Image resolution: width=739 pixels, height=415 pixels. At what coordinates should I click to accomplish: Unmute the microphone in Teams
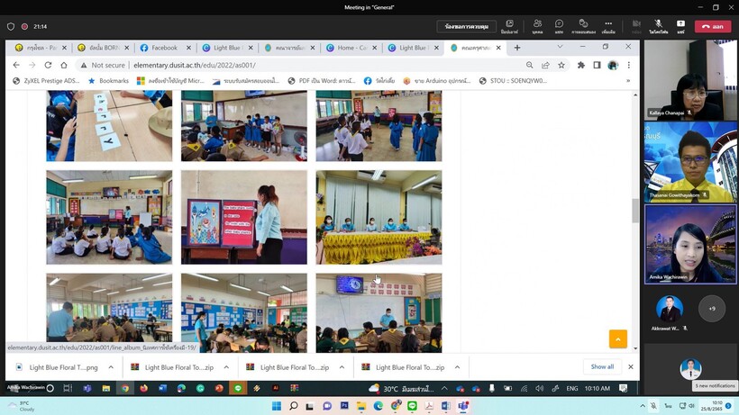(x=658, y=24)
